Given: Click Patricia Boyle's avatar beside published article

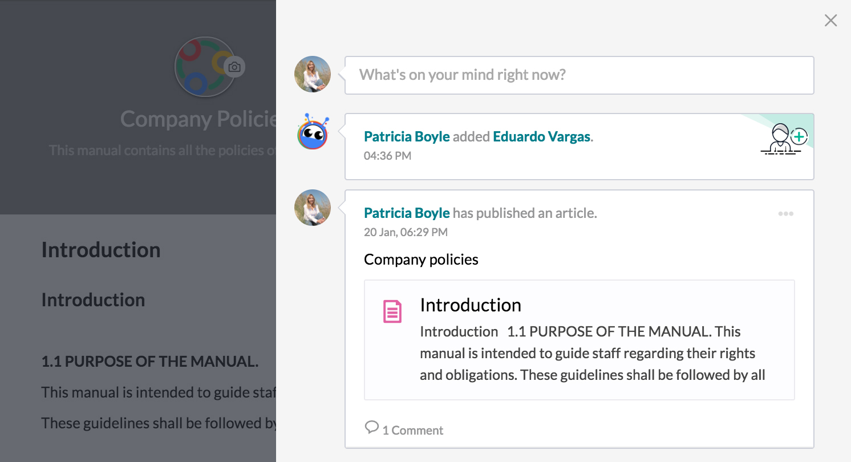Looking at the screenshot, I should (313, 208).
